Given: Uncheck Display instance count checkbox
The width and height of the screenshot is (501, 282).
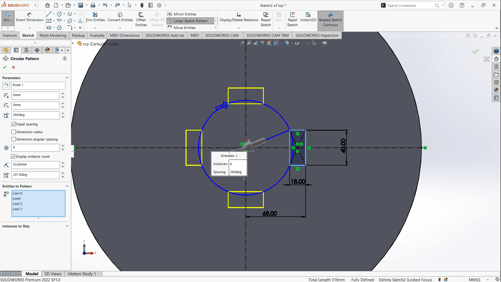Looking at the screenshot, I should pos(13,157).
